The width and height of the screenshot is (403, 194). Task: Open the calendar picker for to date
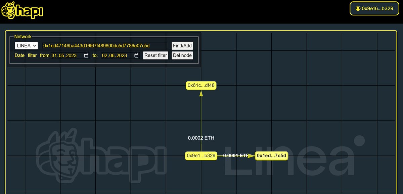coord(136,55)
